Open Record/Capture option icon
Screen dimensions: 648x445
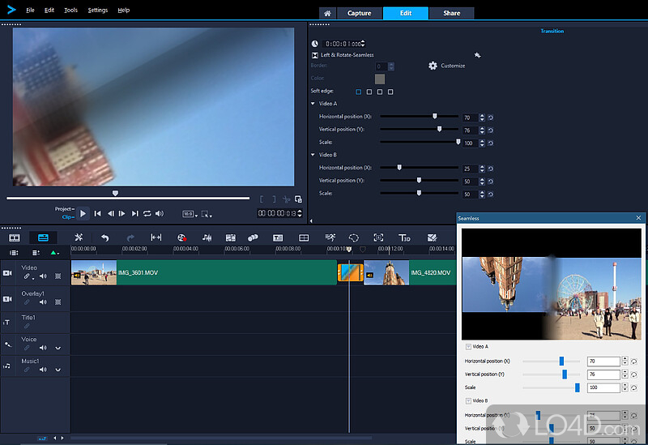click(181, 237)
